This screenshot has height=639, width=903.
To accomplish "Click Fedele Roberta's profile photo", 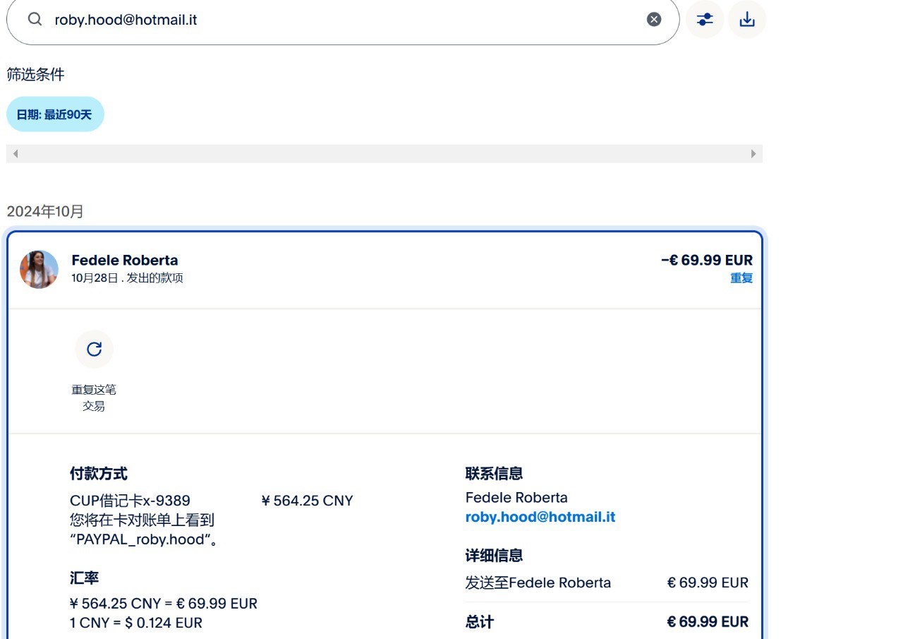I will 39,269.
